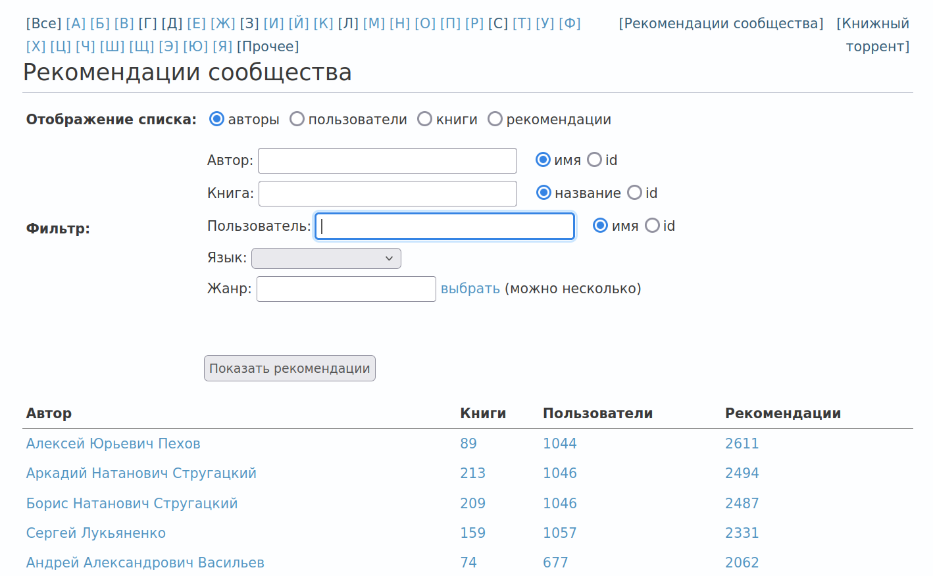
Task: Click the Жанр genre input field
Action: click(346, 289)
